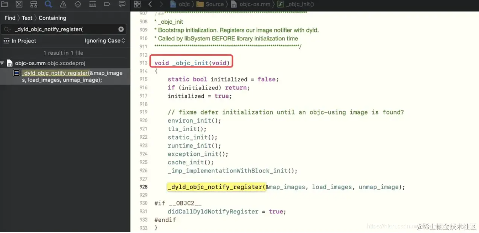Click the search magnifier options icon
The width and height of the screenshot is (479, 233).
coord(8,29)
